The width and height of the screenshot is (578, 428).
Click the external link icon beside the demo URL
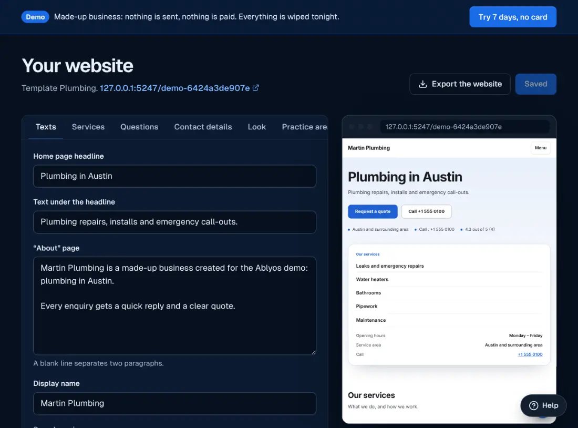[255, 88]
